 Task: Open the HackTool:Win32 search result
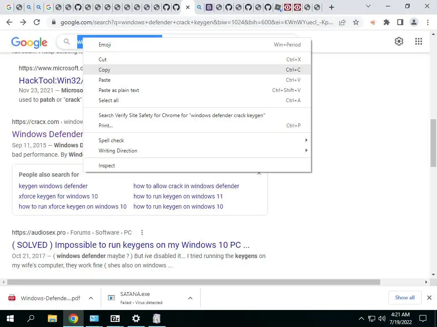click(x=51, y=80)
